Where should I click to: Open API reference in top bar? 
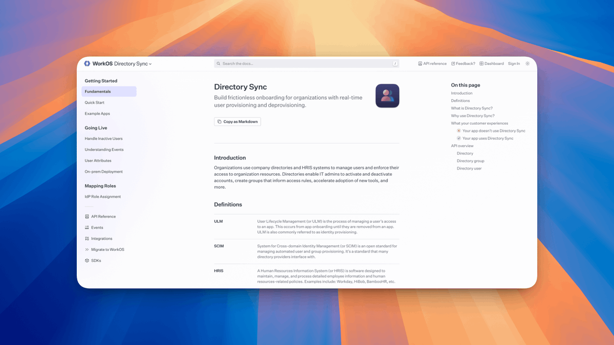(432, 64)
